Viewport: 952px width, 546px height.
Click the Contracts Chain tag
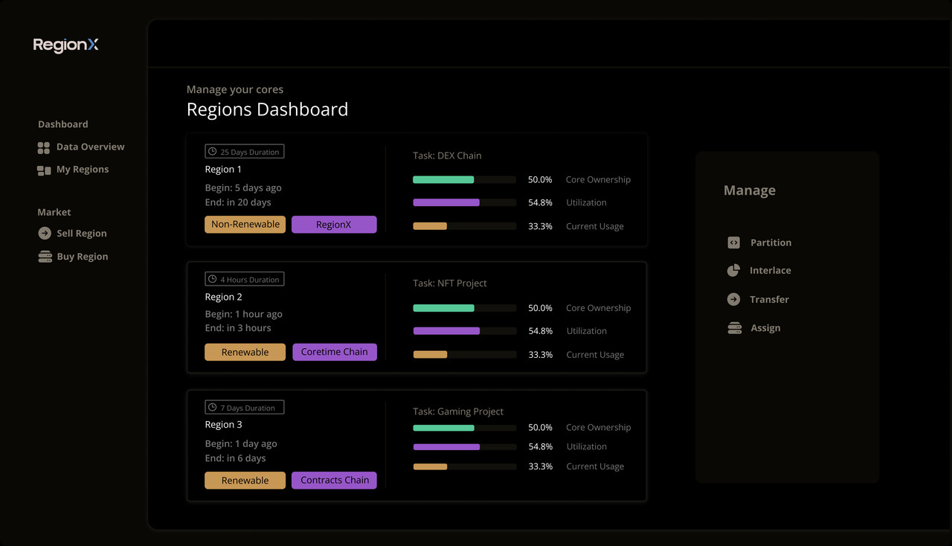[x=335, y=481]
